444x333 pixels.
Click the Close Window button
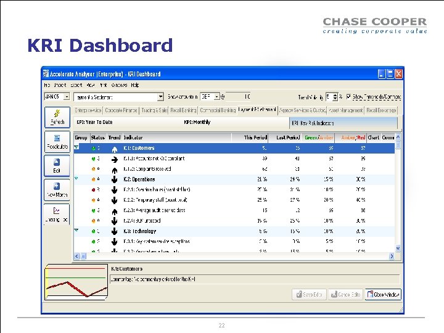point(383,295)
